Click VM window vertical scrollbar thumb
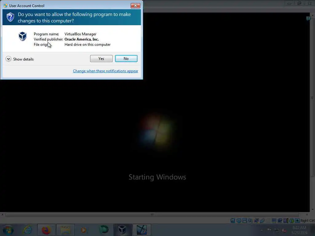Viewport: 315px width, 236px height. tap(312, 98)
